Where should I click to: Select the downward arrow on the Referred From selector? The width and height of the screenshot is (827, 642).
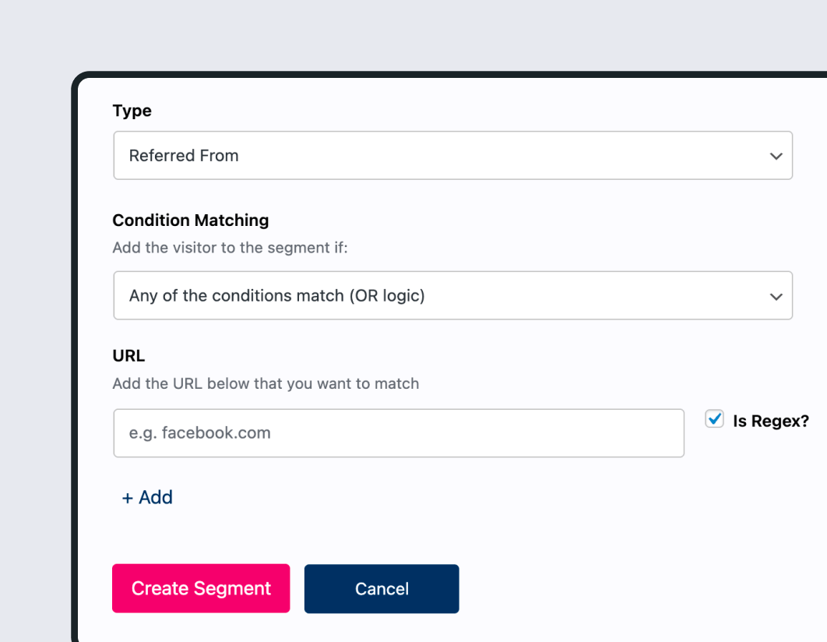776,155
